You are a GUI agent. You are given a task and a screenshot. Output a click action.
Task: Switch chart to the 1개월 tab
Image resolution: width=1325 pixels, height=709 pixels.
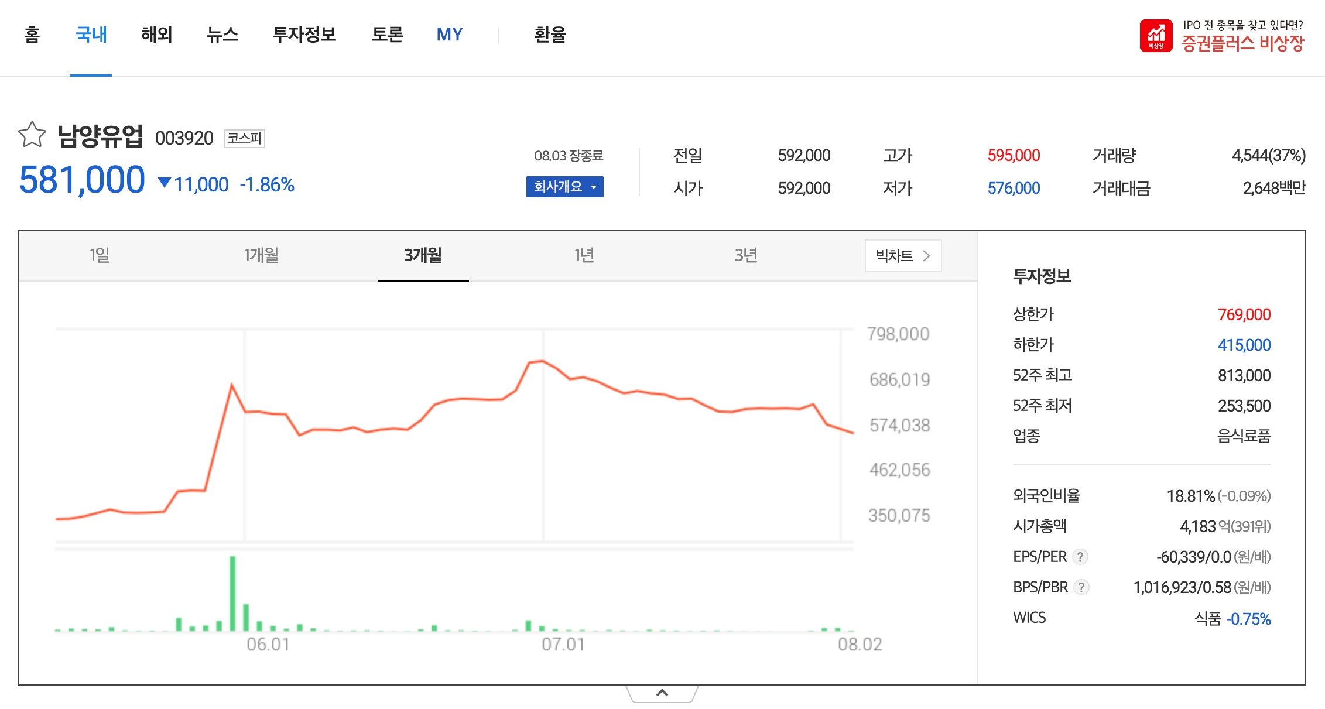pos(261,255)
